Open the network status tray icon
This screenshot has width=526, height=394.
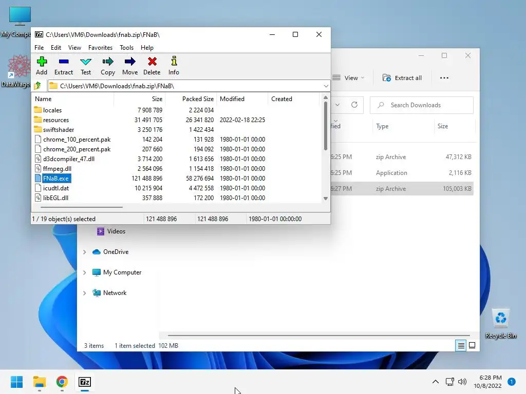(x=449, y=382)
